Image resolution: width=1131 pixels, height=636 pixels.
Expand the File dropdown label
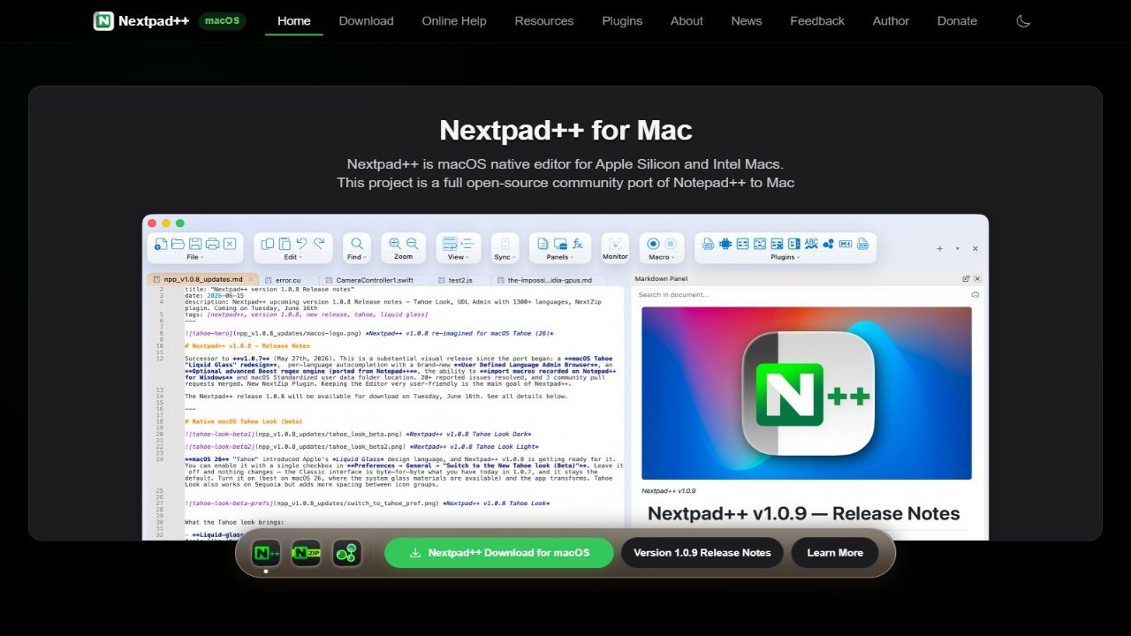[x=195, y=257]
